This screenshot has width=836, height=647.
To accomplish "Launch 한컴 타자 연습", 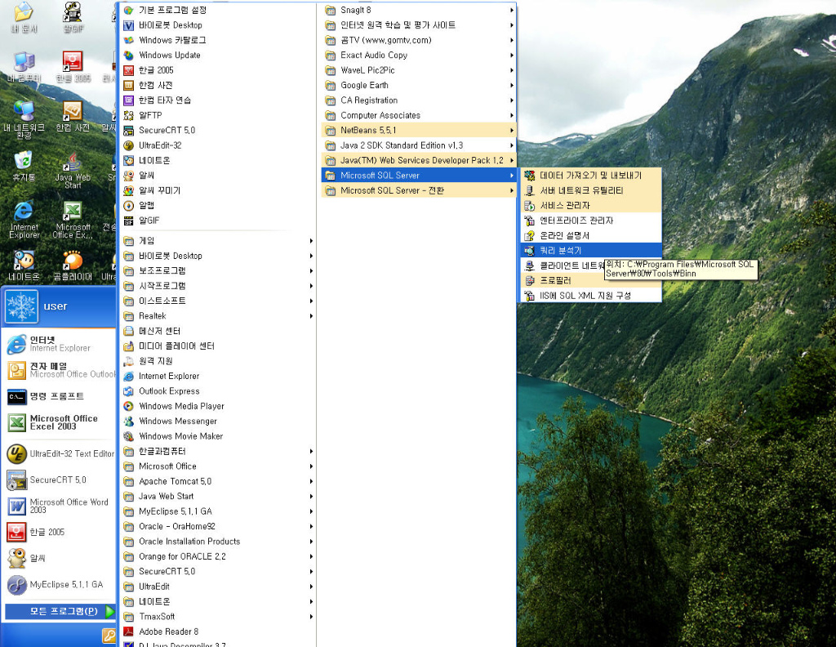I will click(217, 100).
